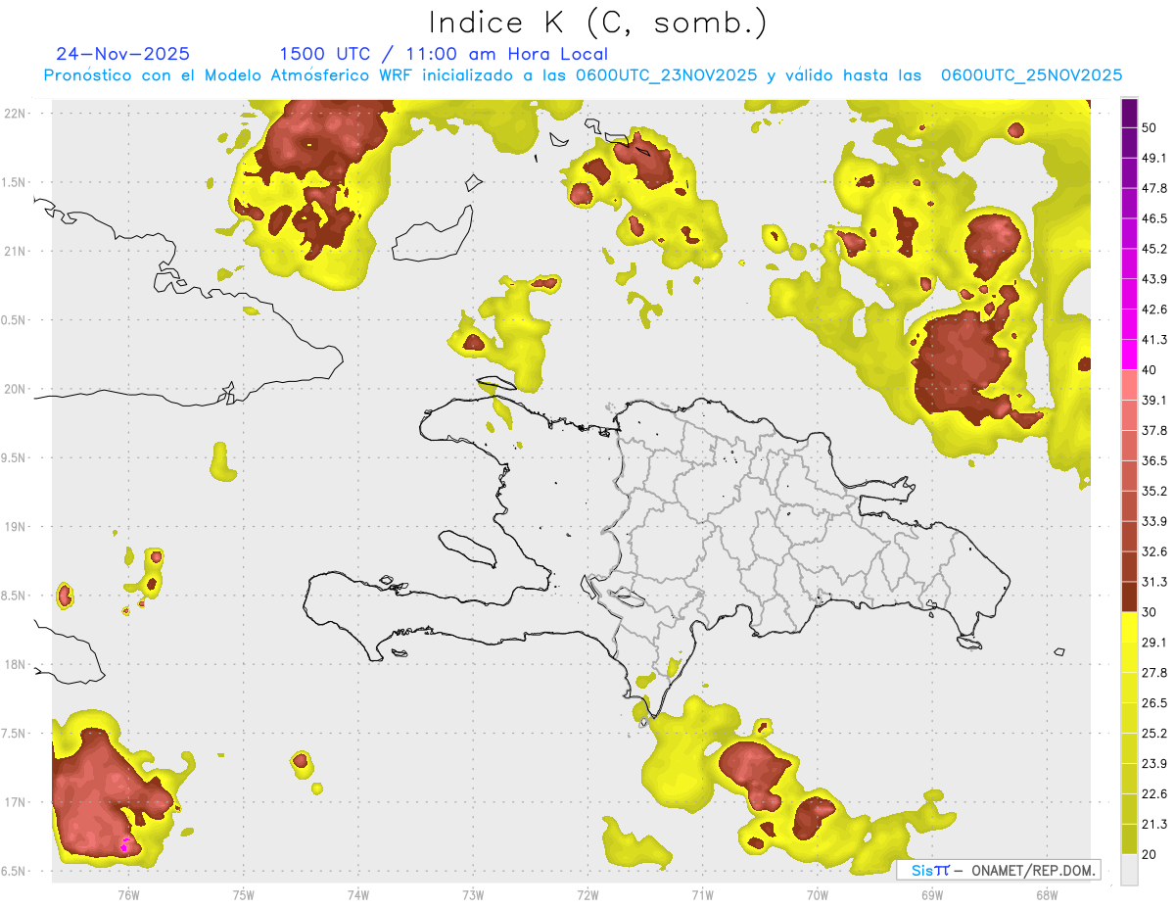
Task: Click the '74W' longitude label
Action: click(x=357, y=894)
